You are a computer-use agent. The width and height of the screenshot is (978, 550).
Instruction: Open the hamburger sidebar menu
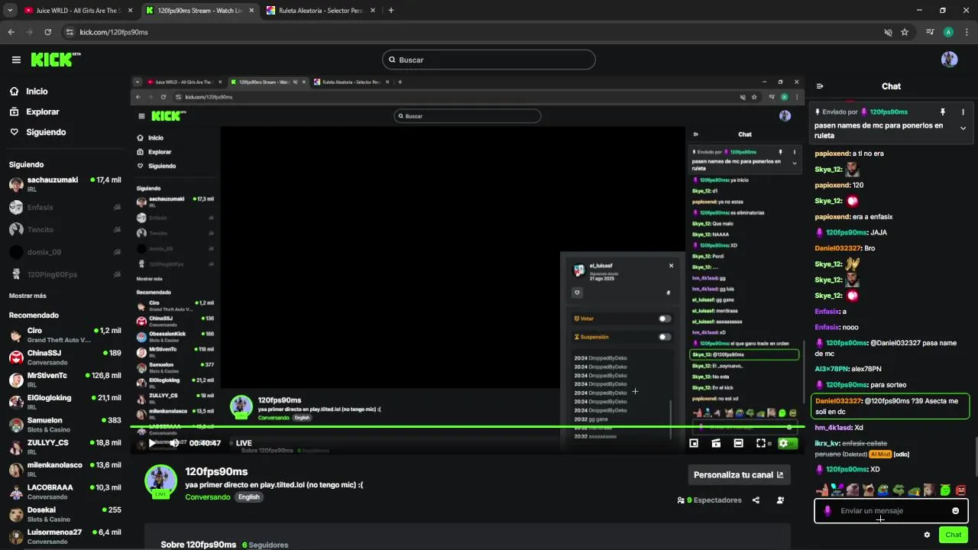pyautogui.click(x=16, y=60)
